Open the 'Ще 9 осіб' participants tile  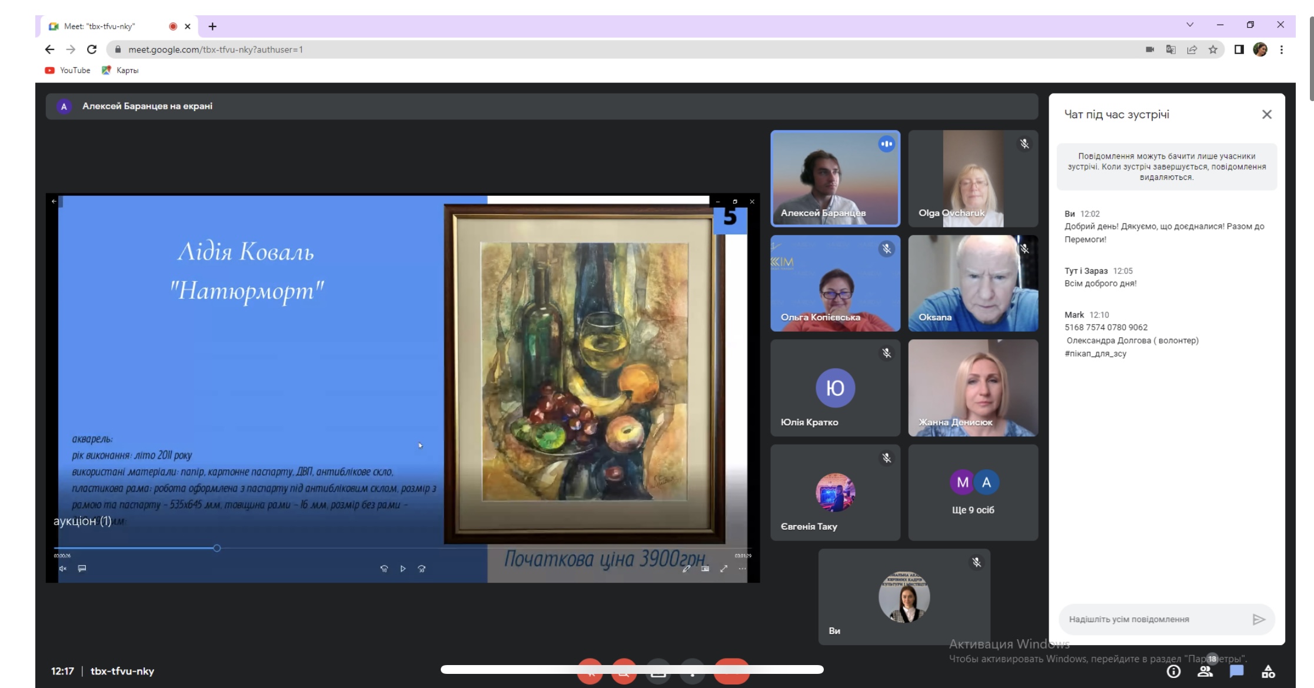973,493
